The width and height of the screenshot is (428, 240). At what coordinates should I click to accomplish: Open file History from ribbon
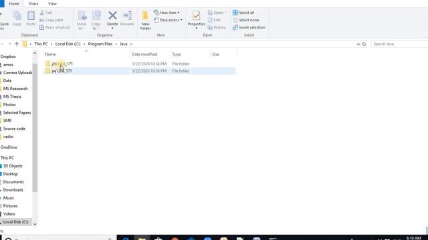[217, 27]
